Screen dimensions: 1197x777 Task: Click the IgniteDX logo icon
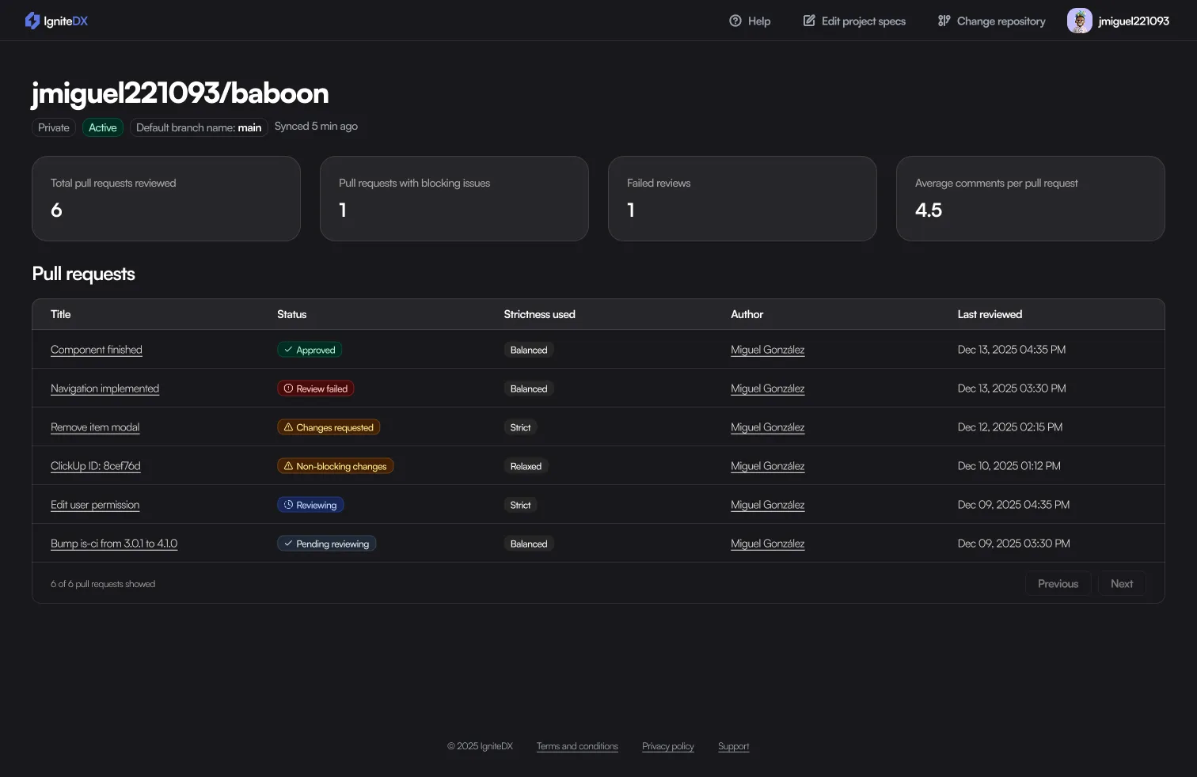32,20
